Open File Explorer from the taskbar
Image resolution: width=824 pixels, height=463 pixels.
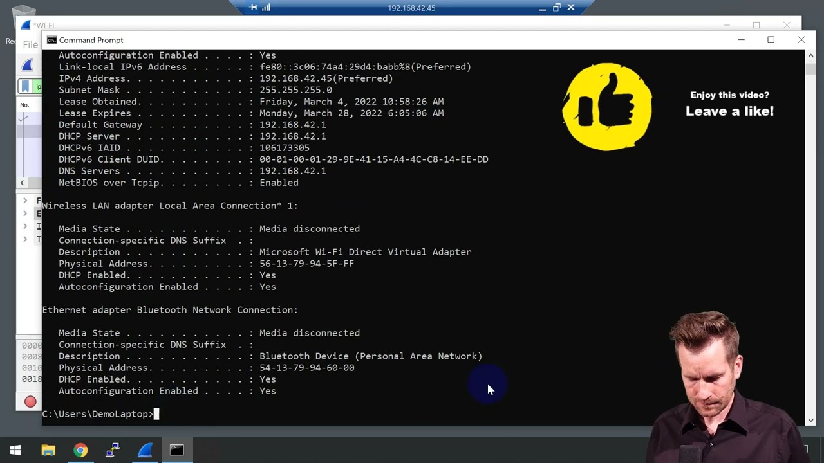click(x=48, y=450)
